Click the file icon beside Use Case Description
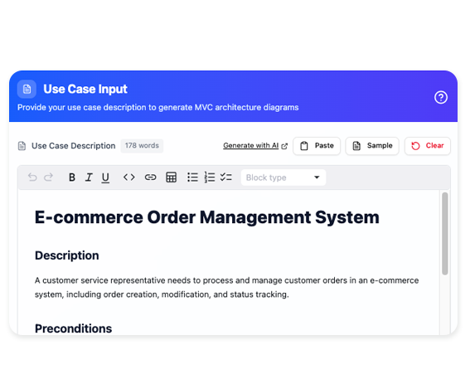The width and height of the screenshot is (470, 379). (22, 146)
